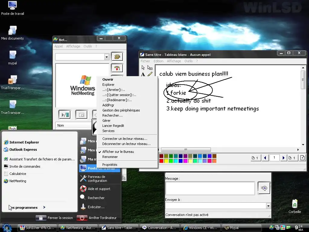Image resolution: width=309 pixels, height=232 pixels.
Task: Click the place call button in NetMeeting
Action: [117, 57]
